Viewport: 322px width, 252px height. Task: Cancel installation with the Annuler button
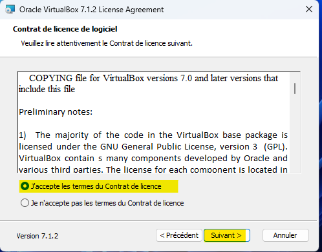point(285,235)
